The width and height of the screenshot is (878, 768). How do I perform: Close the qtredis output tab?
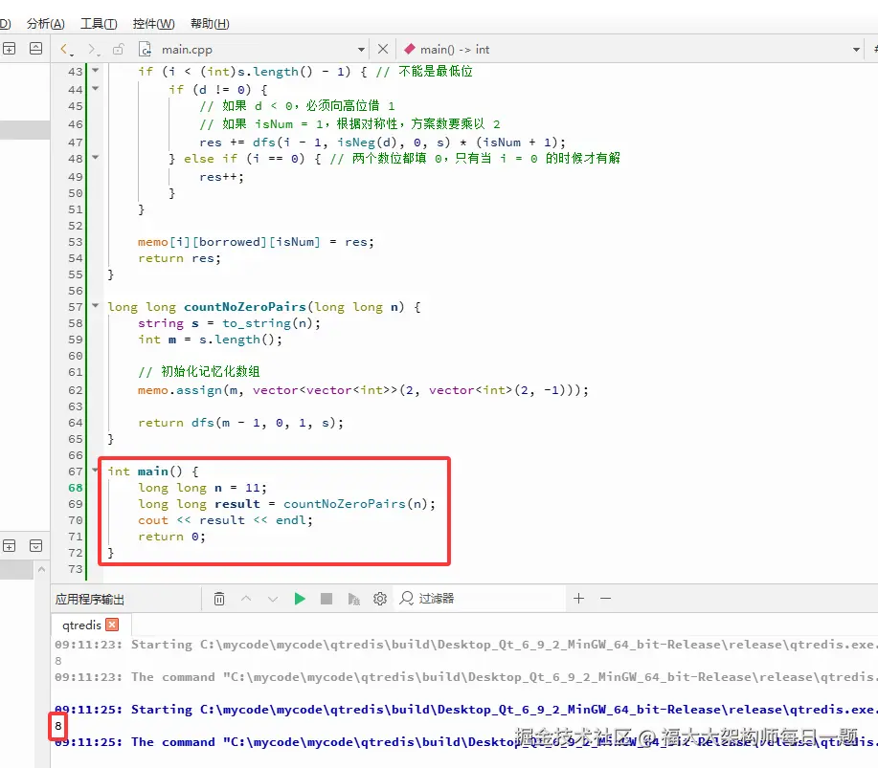coord(113,625)
